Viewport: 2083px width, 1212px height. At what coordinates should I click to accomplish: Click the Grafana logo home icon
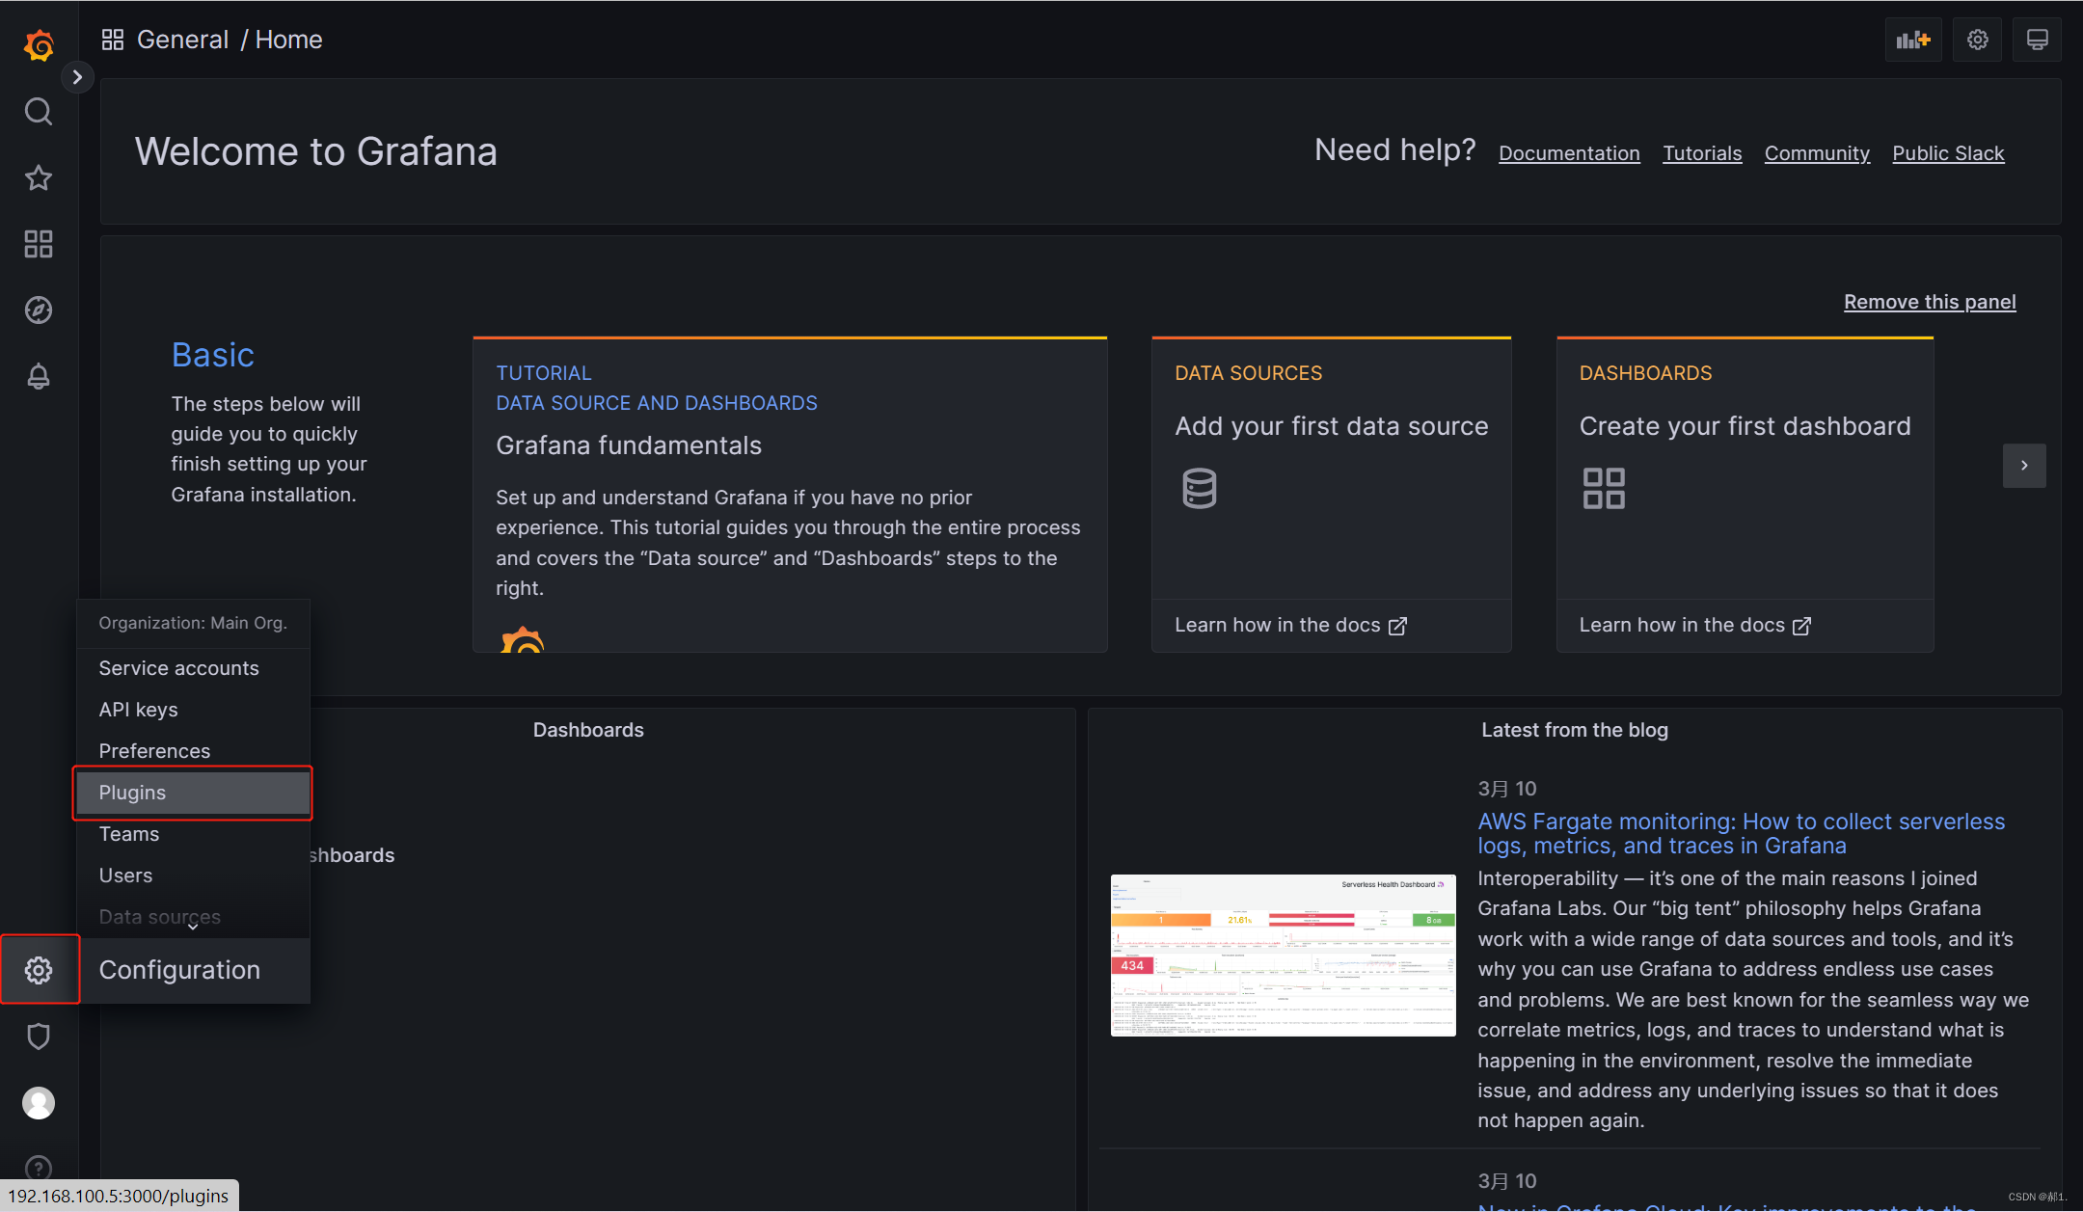39,45
